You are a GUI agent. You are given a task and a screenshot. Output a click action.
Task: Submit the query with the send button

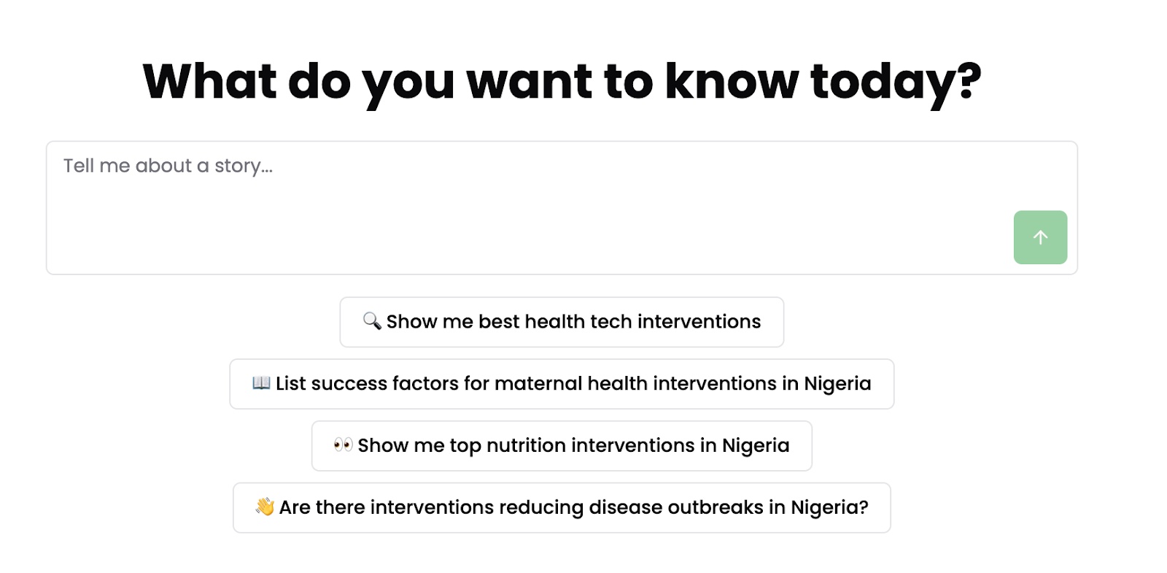click(1039, 237)
